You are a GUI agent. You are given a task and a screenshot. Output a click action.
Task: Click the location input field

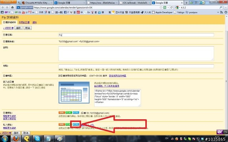point(136,66)
